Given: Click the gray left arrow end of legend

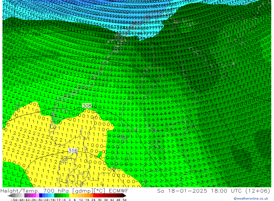Looking at the screenshot, I should click(x=10, y=196).
